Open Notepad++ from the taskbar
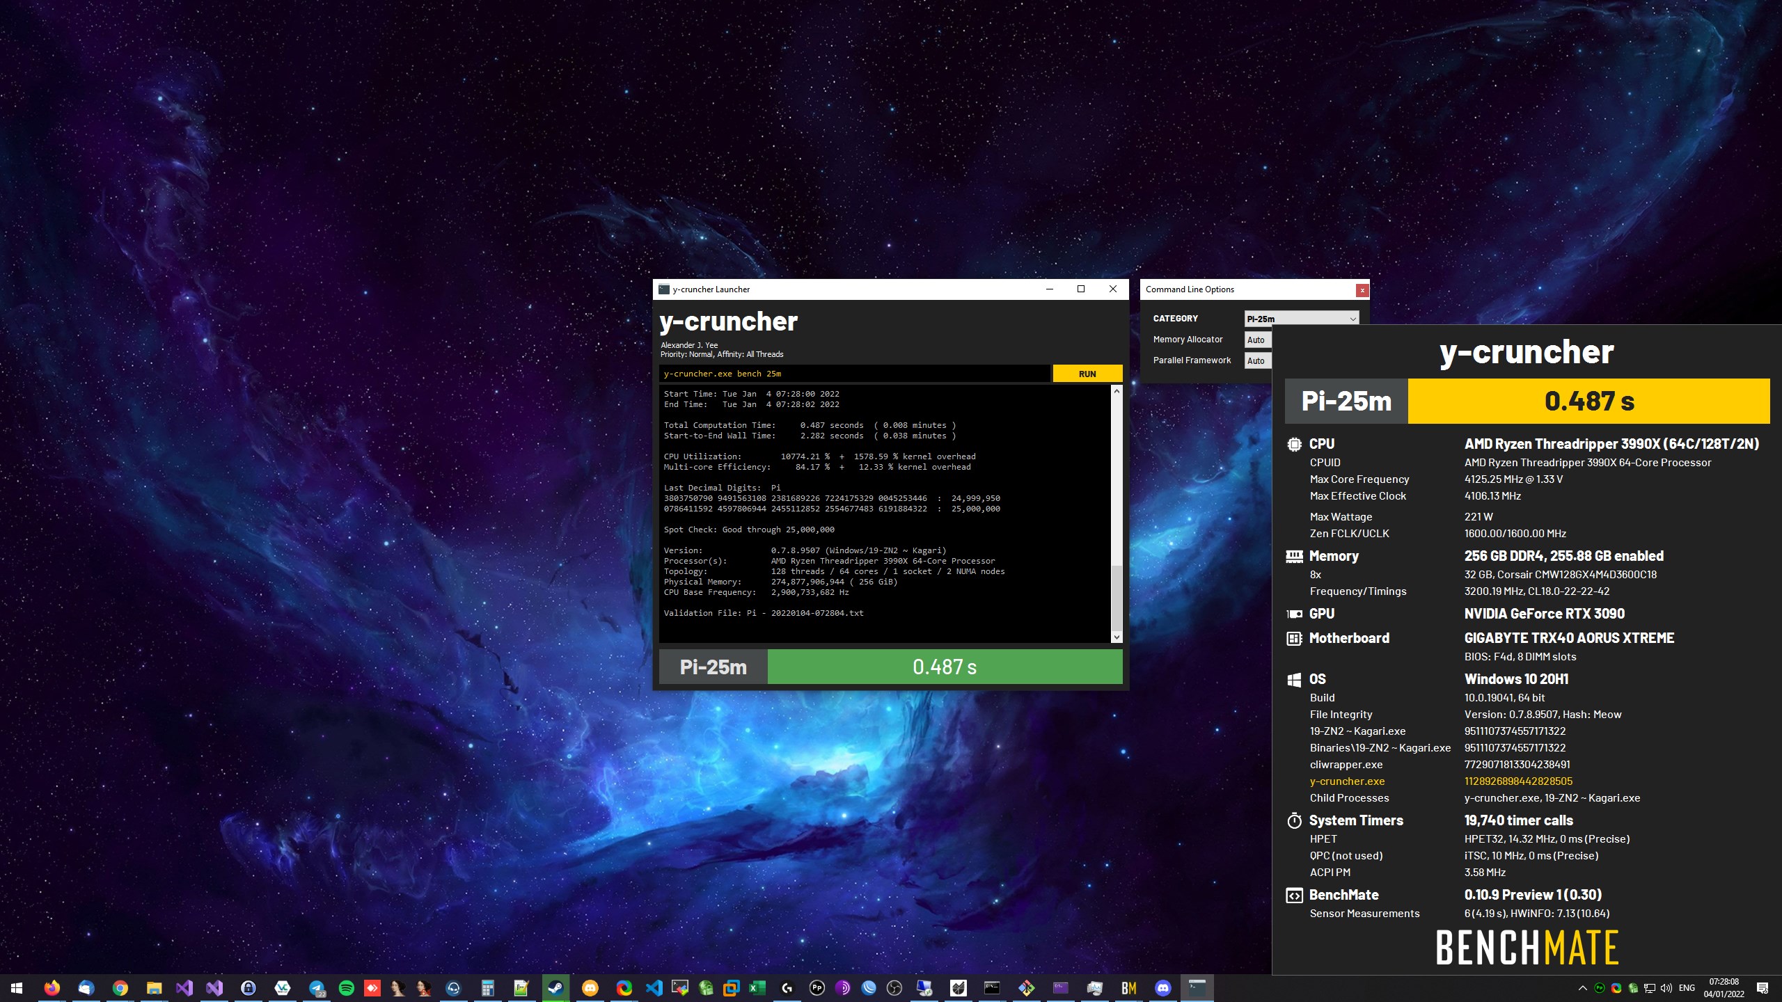The width and height of the screenshot is (1782, 1002). [521, 988]
